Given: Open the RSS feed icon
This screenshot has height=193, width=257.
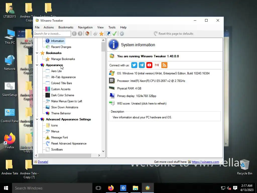Looking at the screenshot, I should pos(164,65).
